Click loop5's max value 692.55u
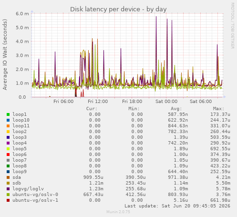Image resolution: width=237 pixels, height=217 pixels. click(x=220, y=149)
